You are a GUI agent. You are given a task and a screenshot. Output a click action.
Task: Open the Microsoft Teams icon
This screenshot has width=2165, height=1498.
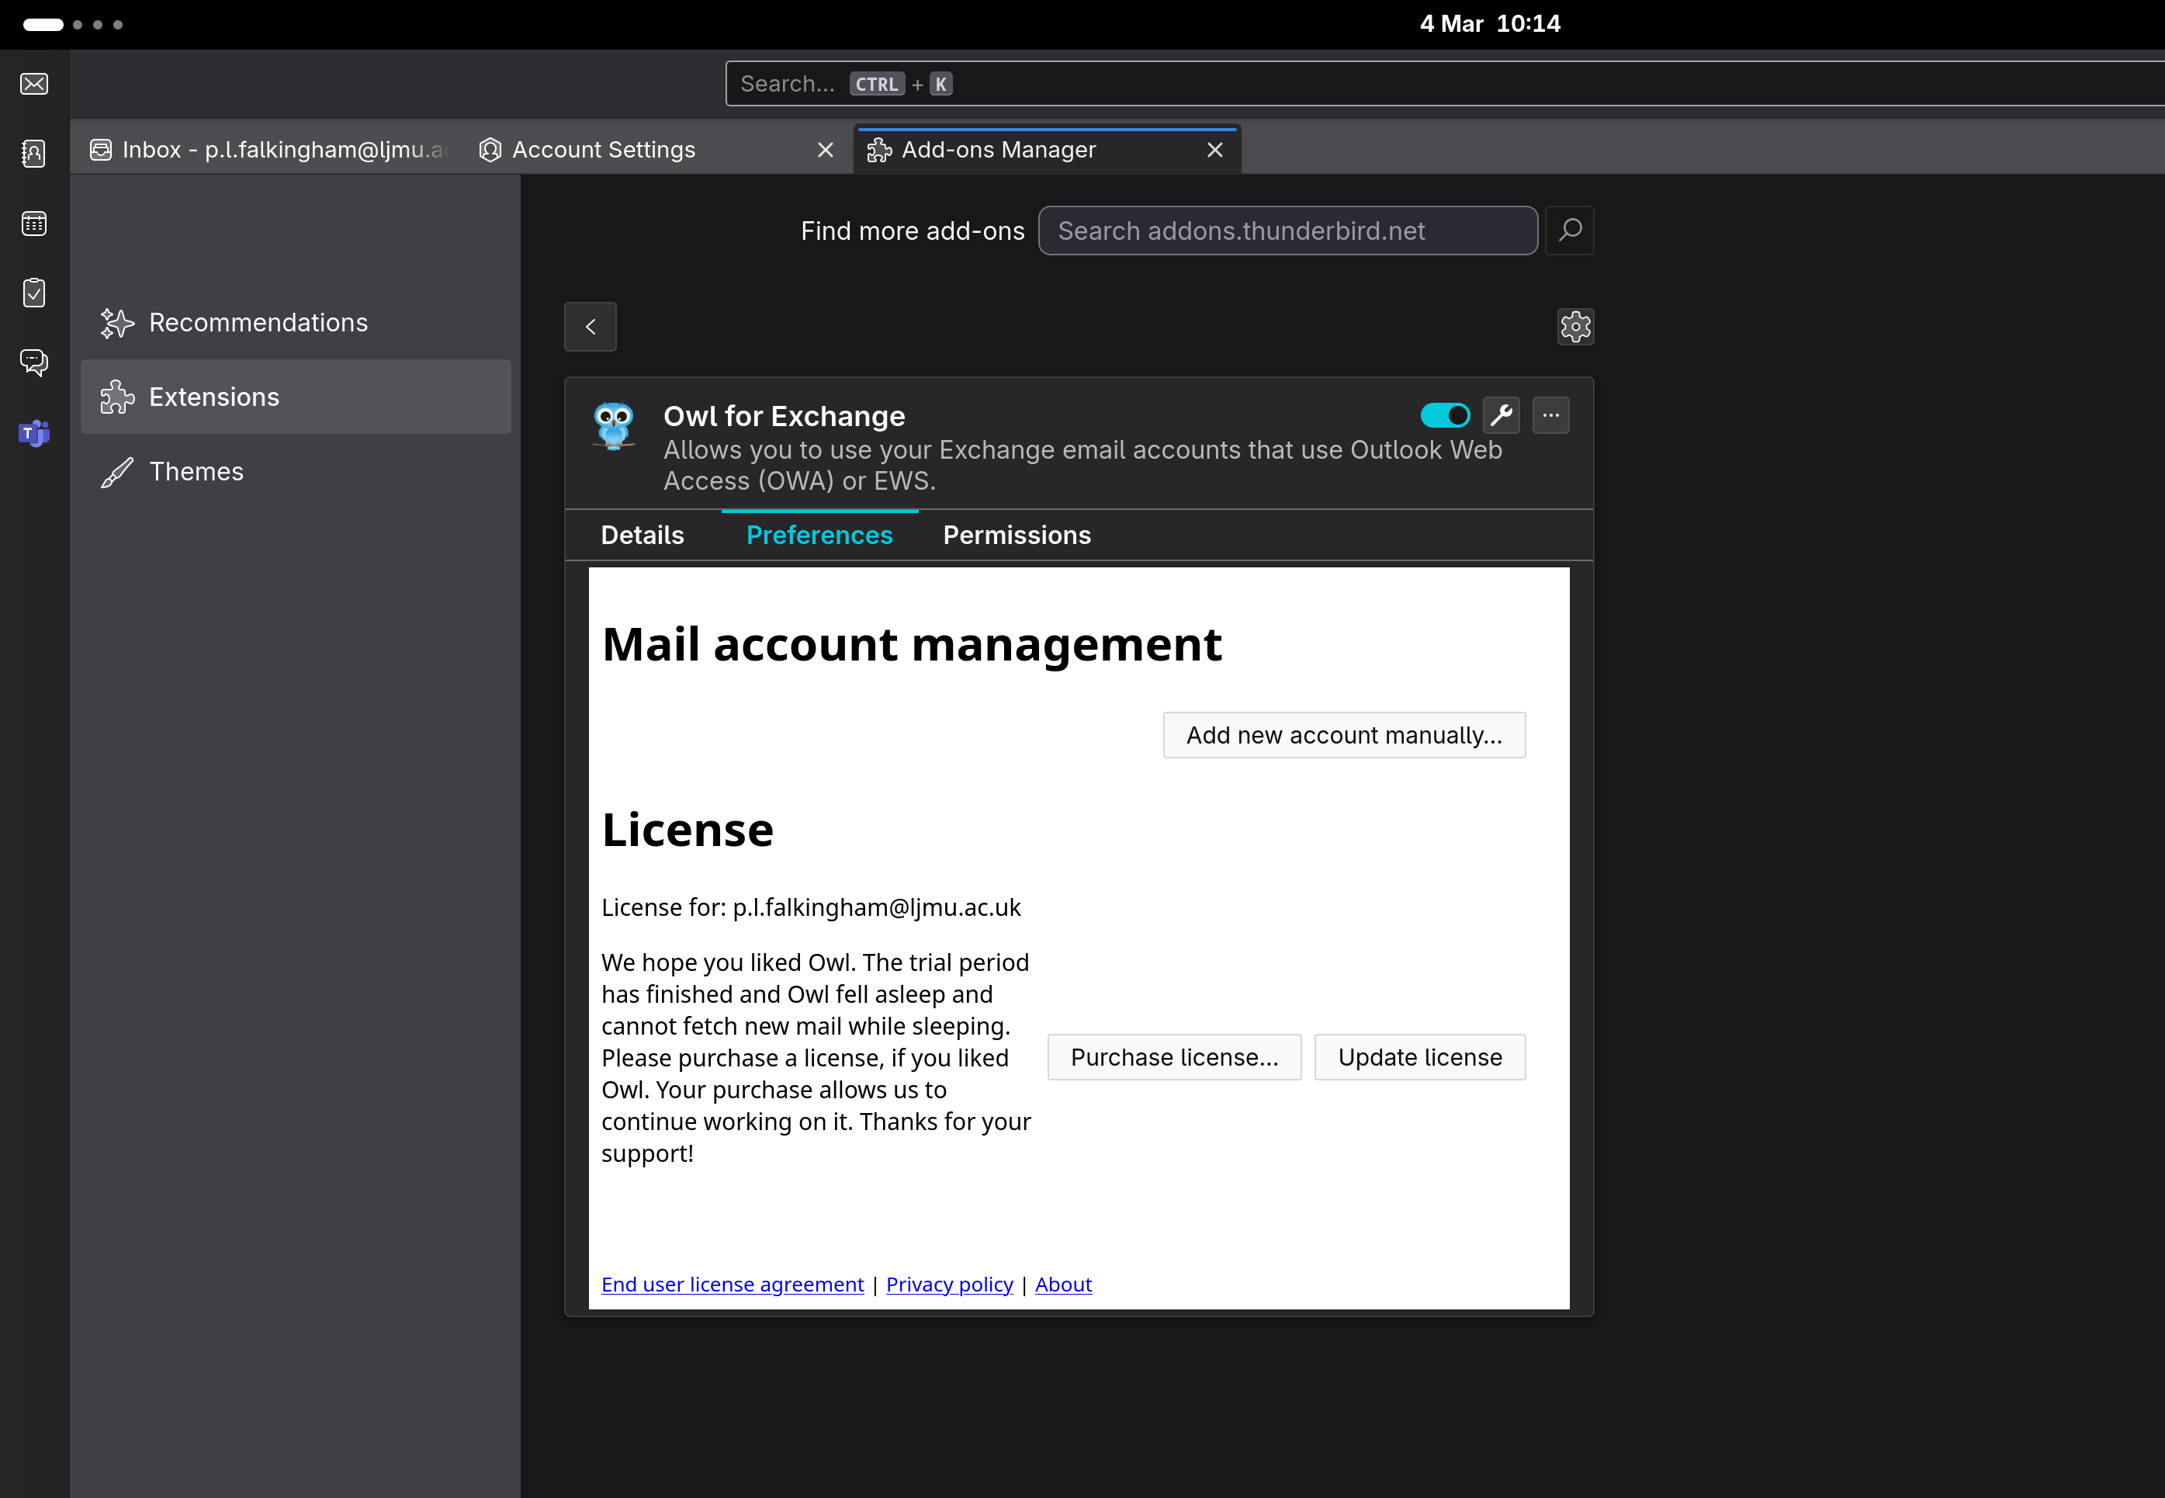click(34, 432)
